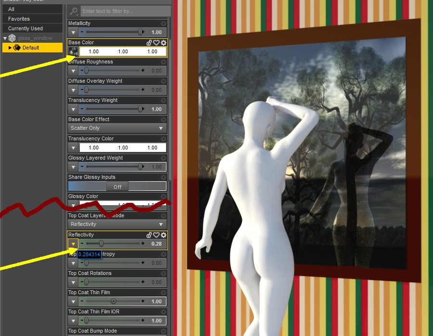Increase Top Coat Rotations with plus button
Screen dimensions: 433x336
click(x=143, y=282)
